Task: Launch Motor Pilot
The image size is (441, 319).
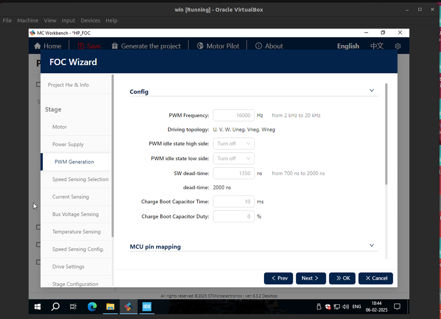Action: pos(218,46)
